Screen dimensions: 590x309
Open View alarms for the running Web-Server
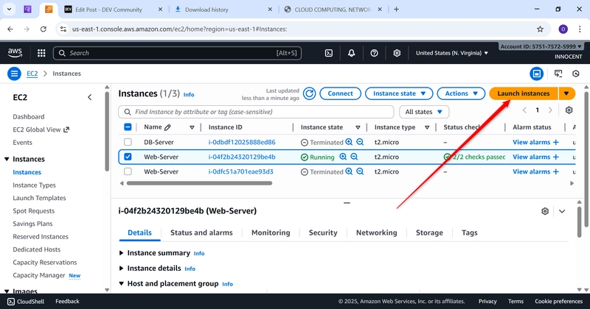(531, 157)
